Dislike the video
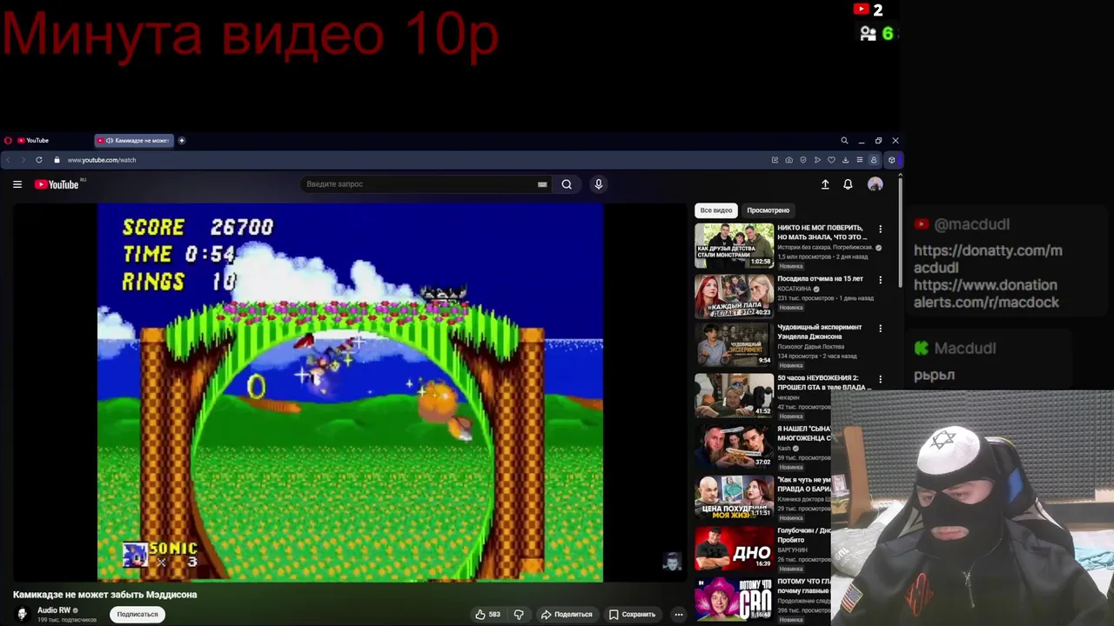Image resolution: width=1114 pixels, height=626 pixels. tap(519, 614)
